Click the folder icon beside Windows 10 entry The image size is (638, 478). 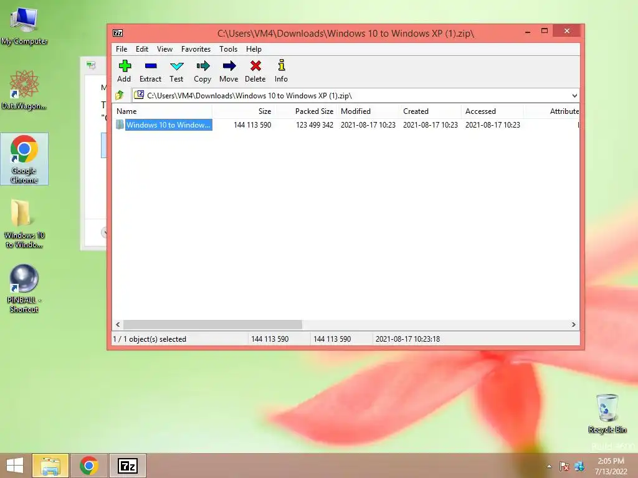click(x=120, y=124)
